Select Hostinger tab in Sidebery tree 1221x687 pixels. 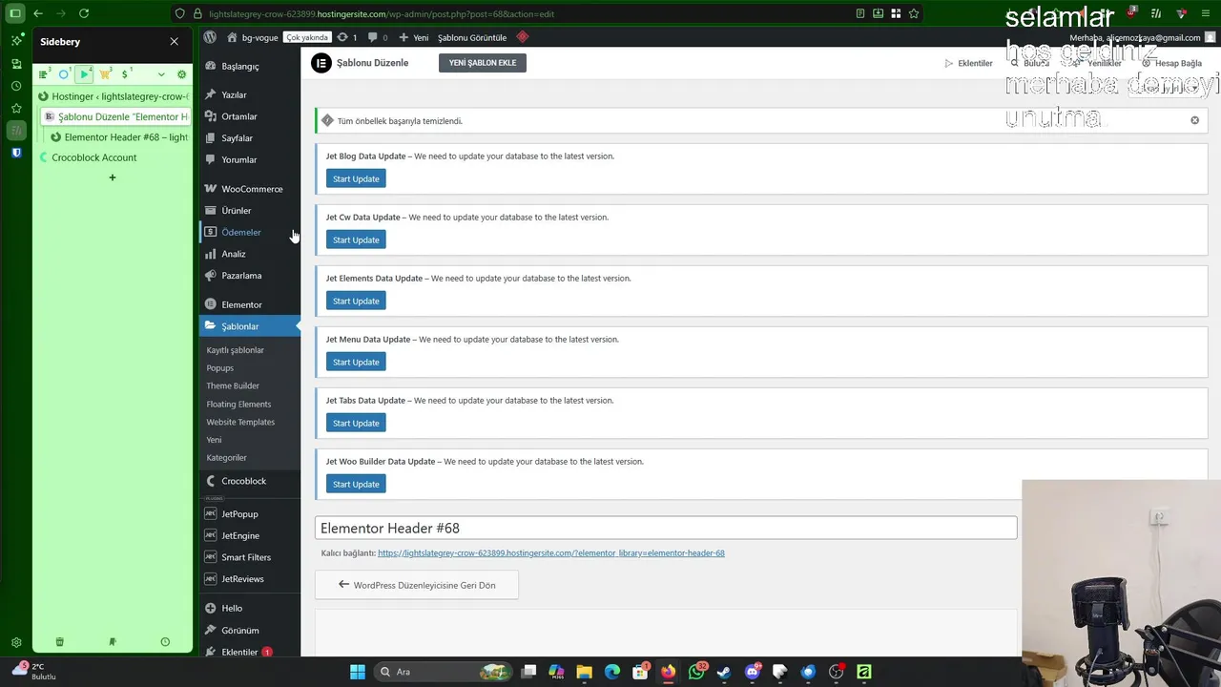pos(114,96)
